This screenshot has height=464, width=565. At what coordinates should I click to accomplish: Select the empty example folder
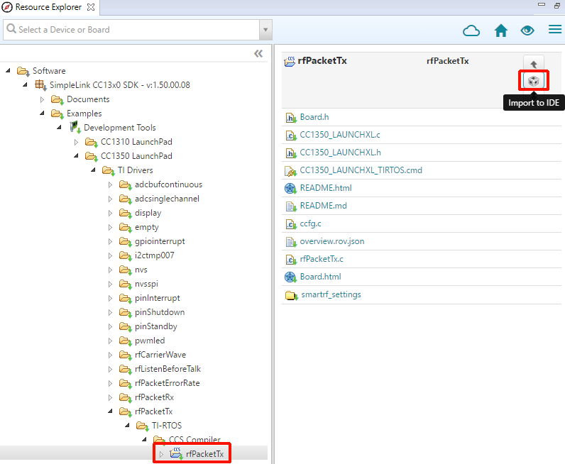click(x=146, y=227)
